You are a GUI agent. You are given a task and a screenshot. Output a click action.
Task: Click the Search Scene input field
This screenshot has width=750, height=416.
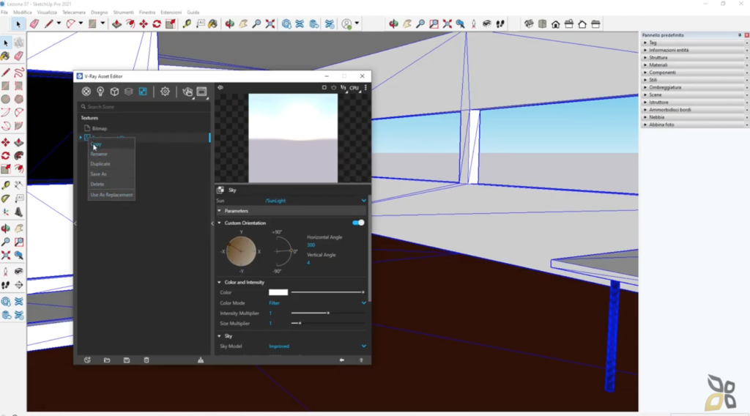pyautogui.click(x=144, y=107)
